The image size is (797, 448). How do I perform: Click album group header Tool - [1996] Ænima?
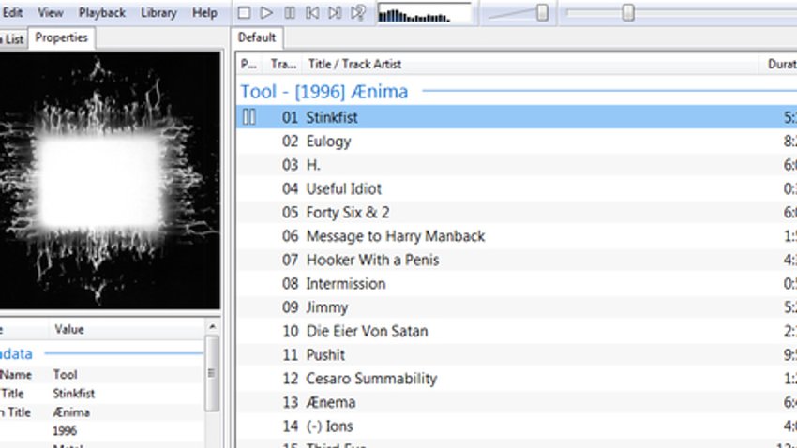point(324,92)
